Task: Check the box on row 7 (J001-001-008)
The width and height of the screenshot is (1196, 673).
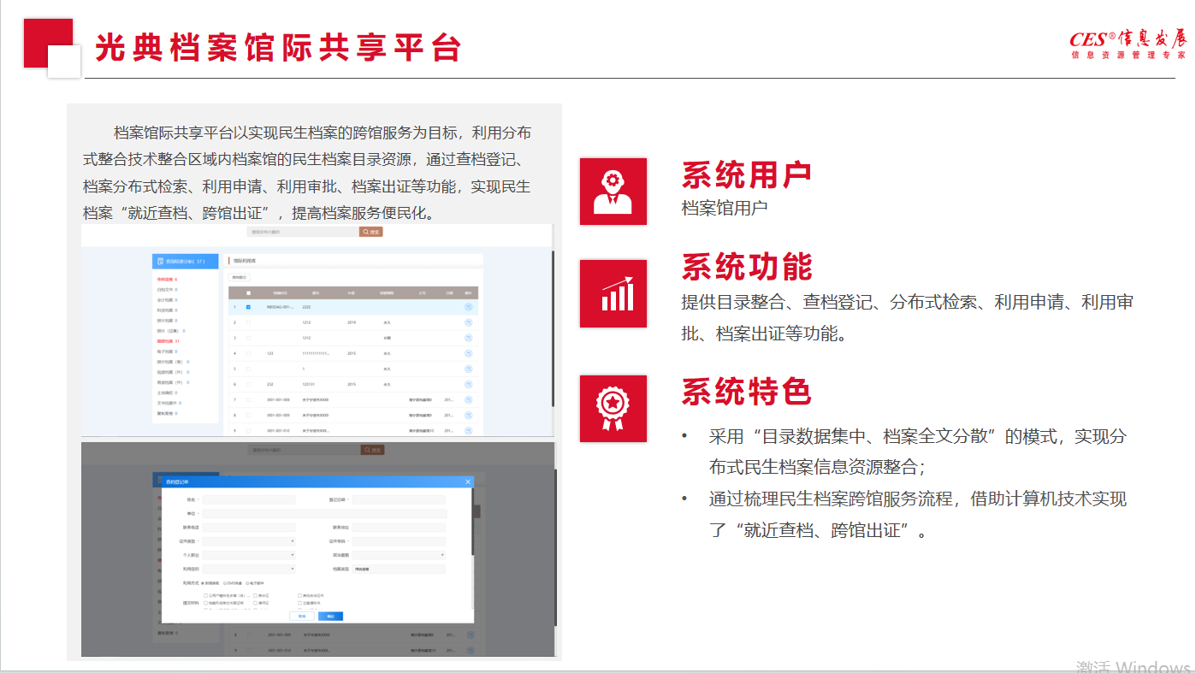Action: coord(248,399)
